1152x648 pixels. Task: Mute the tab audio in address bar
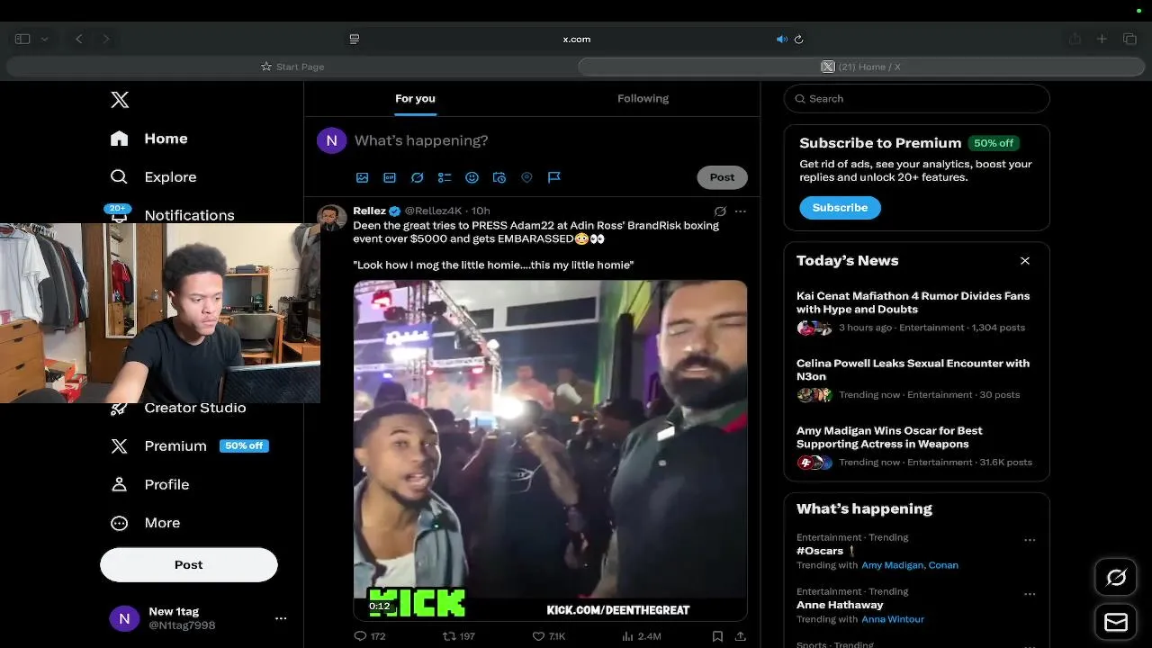pyautogui.click(x=781, y=39)
